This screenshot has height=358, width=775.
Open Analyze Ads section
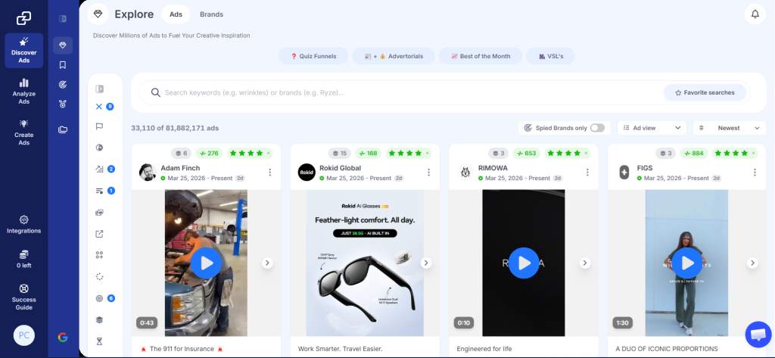tap(24, 92)
